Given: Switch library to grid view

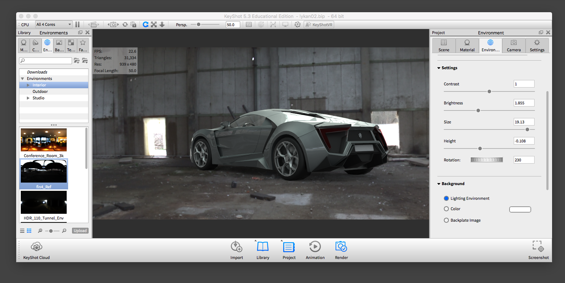Looking at the screenshot, I should click(x=29, y=231).
